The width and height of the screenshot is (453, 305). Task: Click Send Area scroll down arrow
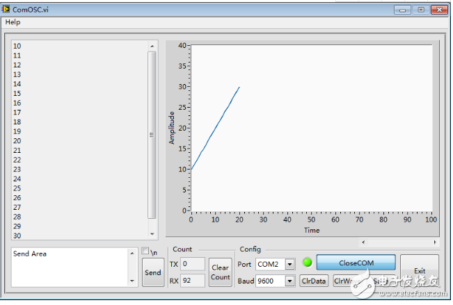tap(132, 281)
